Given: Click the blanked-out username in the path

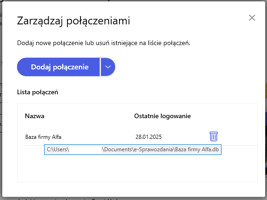Looking at the screenshot, I should pos(85,149).
